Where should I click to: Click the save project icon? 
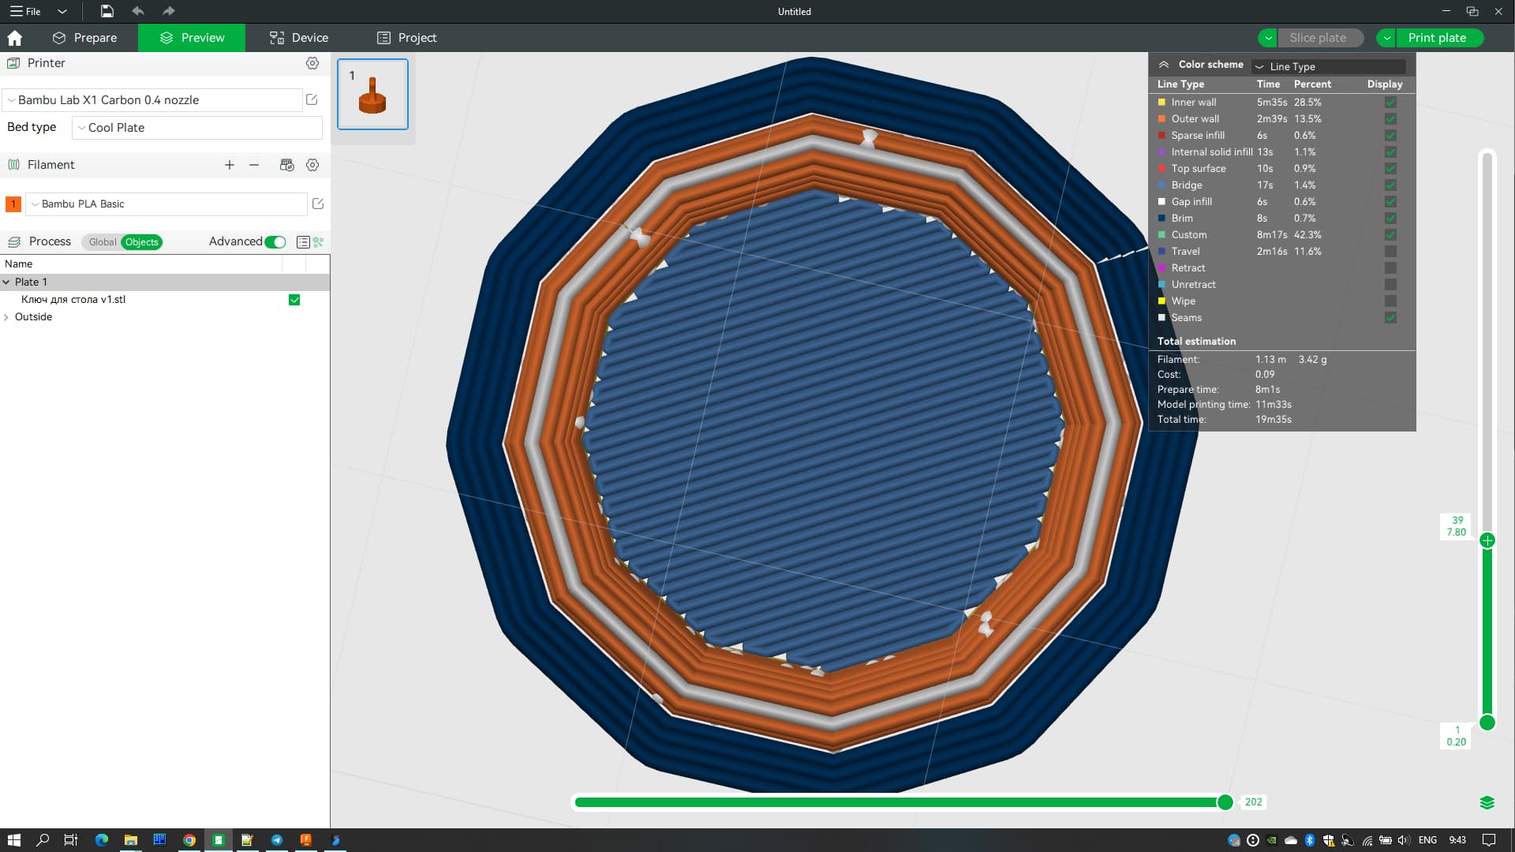[x=107, y=11]
